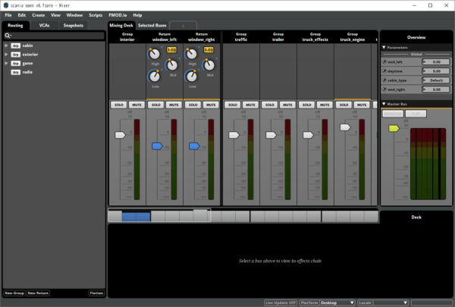Open the Platform Desktop dropdown
Viewport: 455px width, 307px height.
coord(337,302)
